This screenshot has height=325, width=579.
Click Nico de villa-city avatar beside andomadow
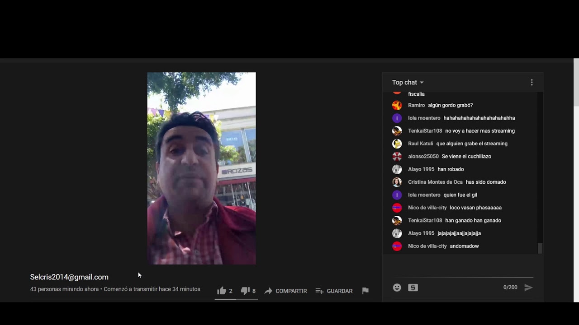click(x=397, y=246)
